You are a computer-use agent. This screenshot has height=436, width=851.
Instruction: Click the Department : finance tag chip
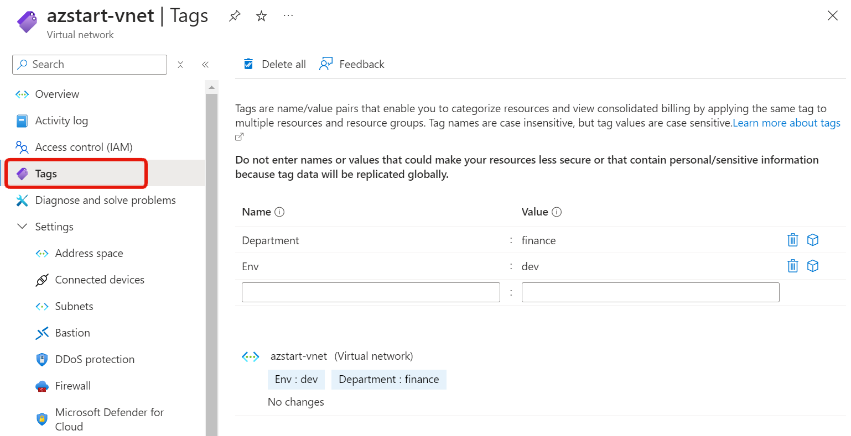389,380
